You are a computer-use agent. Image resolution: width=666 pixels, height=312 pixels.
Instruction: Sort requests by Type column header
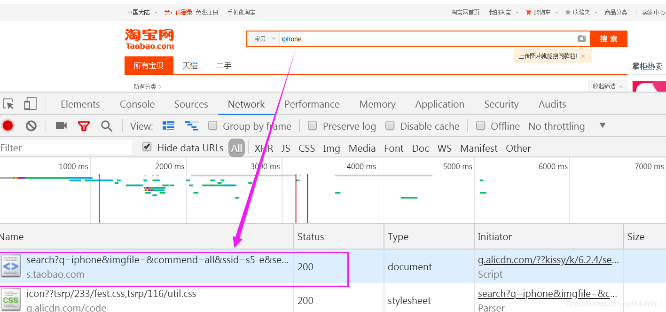coord(429,236)
